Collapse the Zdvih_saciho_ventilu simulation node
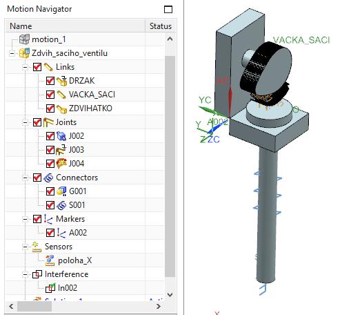The width and height of the screenshot is (362, 315). (12, 53)
